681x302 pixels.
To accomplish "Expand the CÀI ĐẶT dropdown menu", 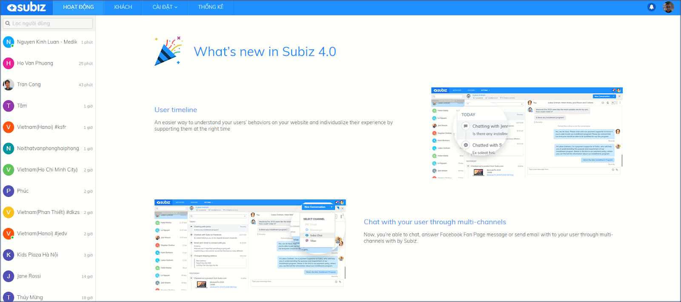I will click(x=165, y=7).
